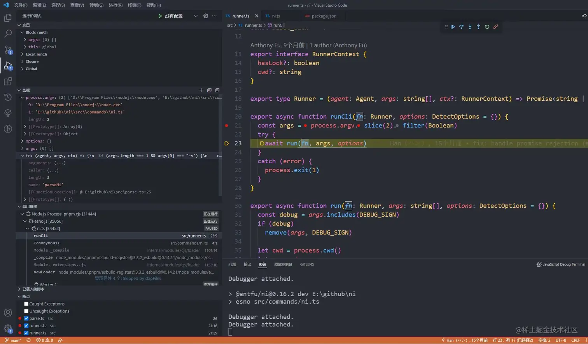
Task: Click Step Into in debug toolbar
Action: pos(470,27)
